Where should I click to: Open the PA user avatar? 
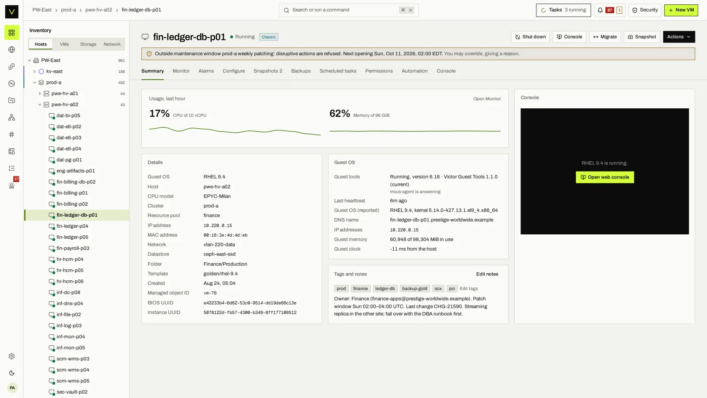point(12,388)
